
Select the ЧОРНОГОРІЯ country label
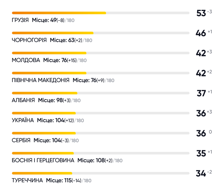(x=29, y=40)
